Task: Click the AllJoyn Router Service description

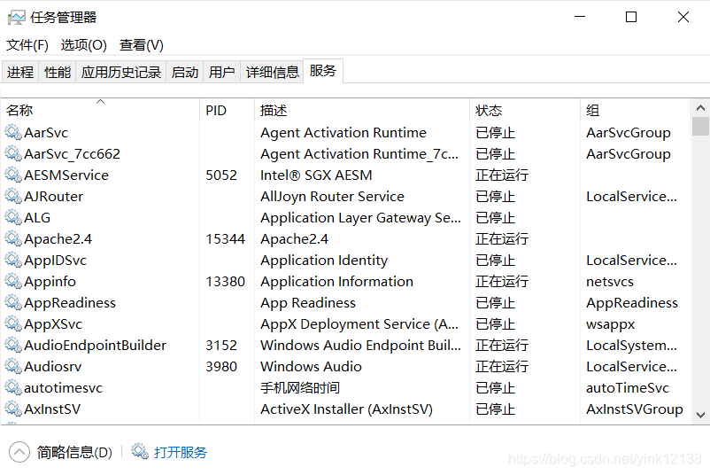Action: [x=332, y=197]
